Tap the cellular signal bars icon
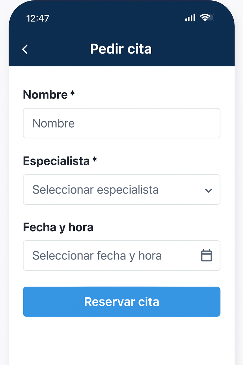 click(x=191, y=17)
